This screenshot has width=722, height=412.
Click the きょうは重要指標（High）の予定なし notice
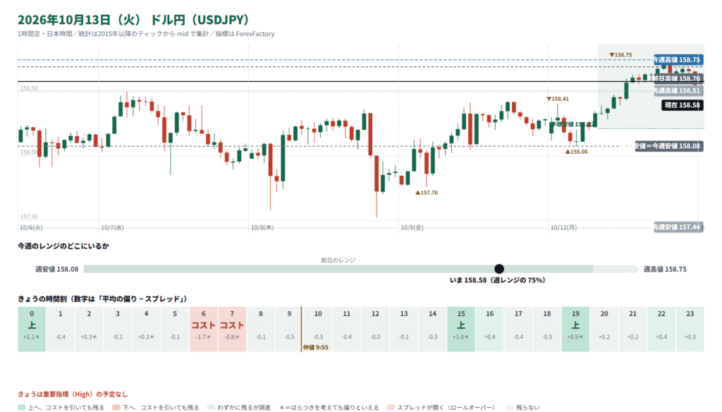73,394
